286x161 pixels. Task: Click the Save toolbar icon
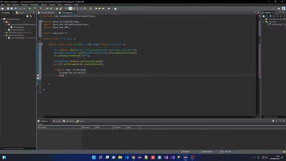click(x=8, y=8)
